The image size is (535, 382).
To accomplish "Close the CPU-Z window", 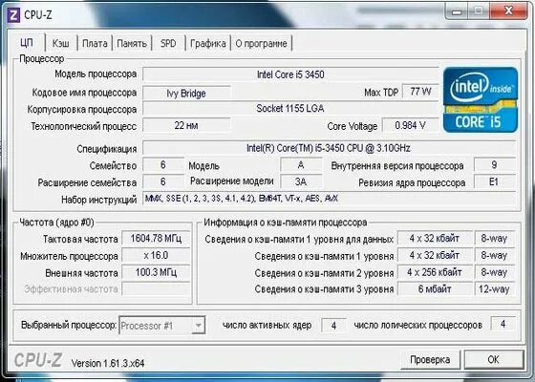I will coord(508,11).
